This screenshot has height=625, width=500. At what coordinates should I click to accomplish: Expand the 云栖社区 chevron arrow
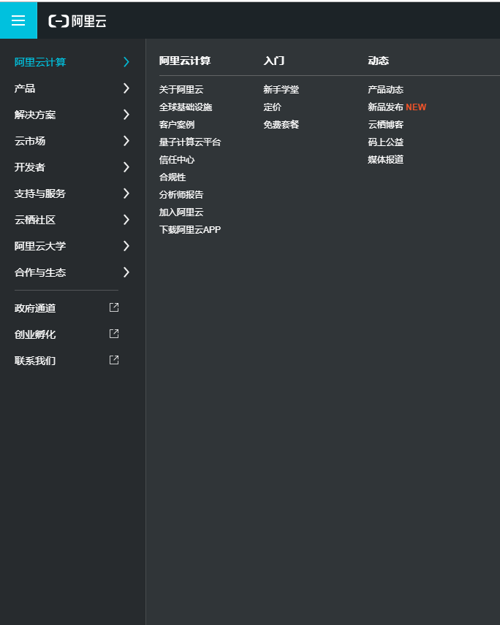pyautogui.click(x=126, y=220)
